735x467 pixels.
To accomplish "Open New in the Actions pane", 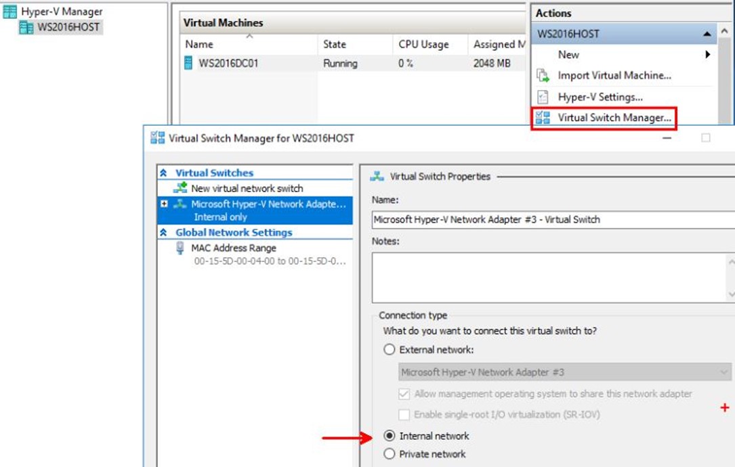I will pos(568,55).
